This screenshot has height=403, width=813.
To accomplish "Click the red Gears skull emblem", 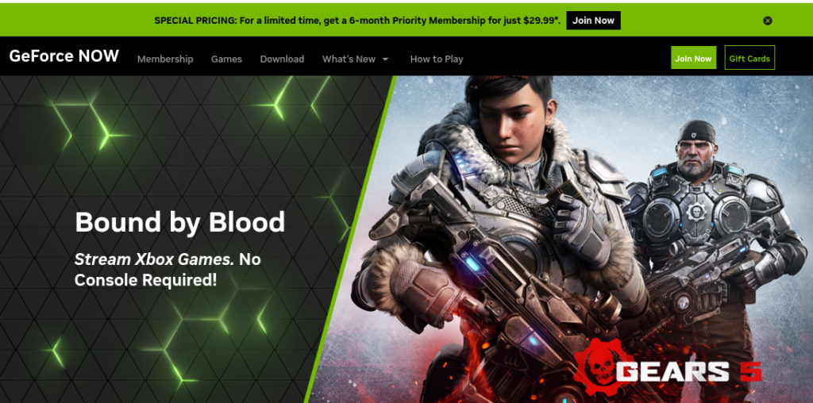I will pyautogui.click(x=604, y=368).
